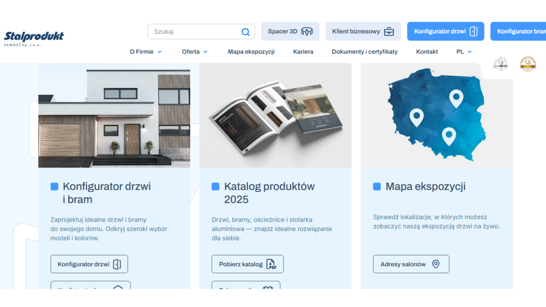
Task: Click the blue square beside Katalog produktów 2025
Action: click(215, 186)
